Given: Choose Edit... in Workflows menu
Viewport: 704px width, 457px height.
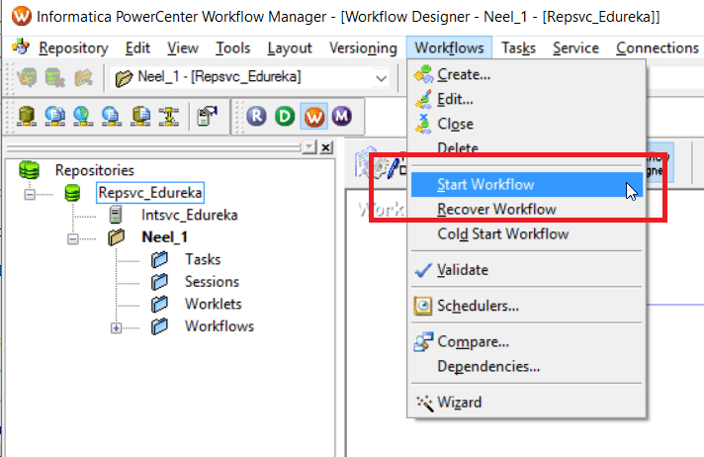Looking at the screenshot, I should pyautogui.click(x=526, y=99).
